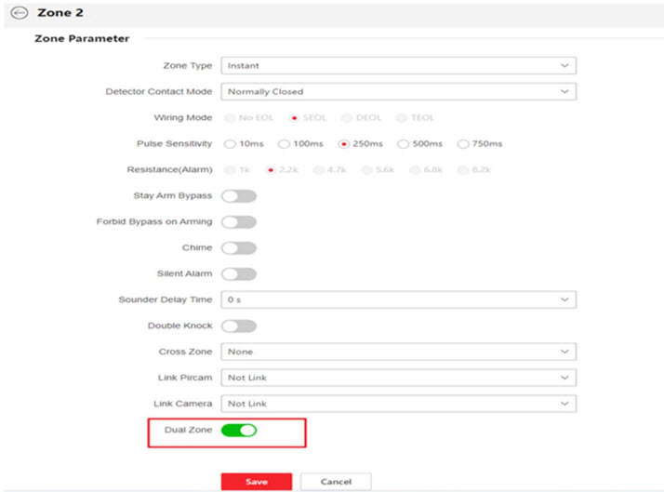
Task: Open the Sounder Delay Time dropdown
Action: 397,299
